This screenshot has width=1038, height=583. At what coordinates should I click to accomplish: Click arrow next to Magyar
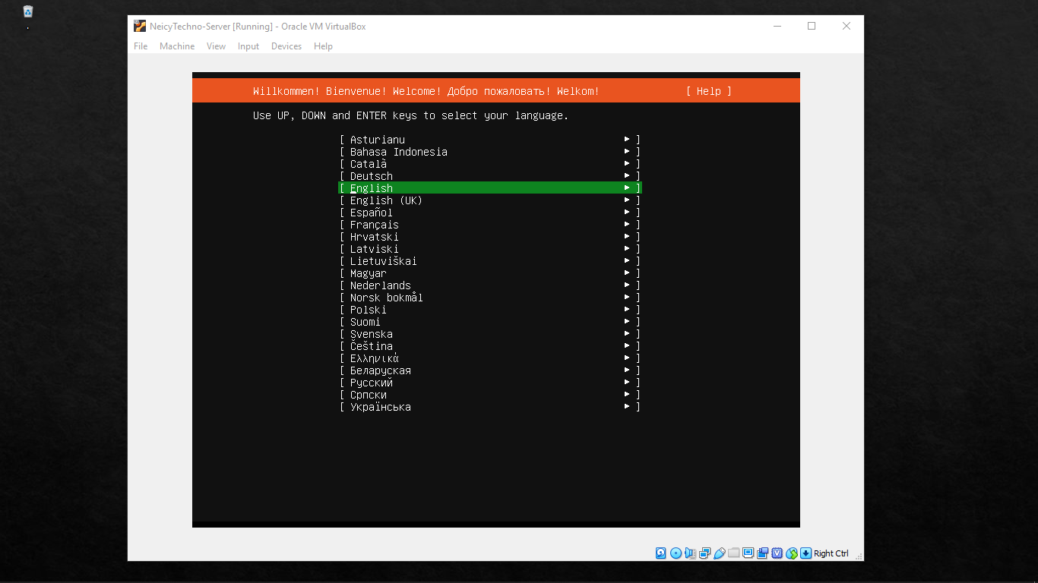(627, 273)
